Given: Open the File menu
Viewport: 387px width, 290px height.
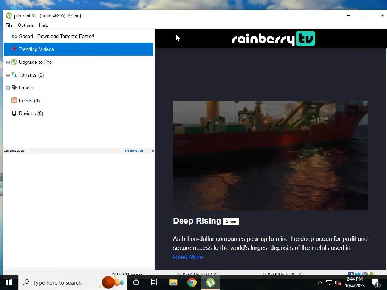Looking at the screenshot, I should (9, 25).
